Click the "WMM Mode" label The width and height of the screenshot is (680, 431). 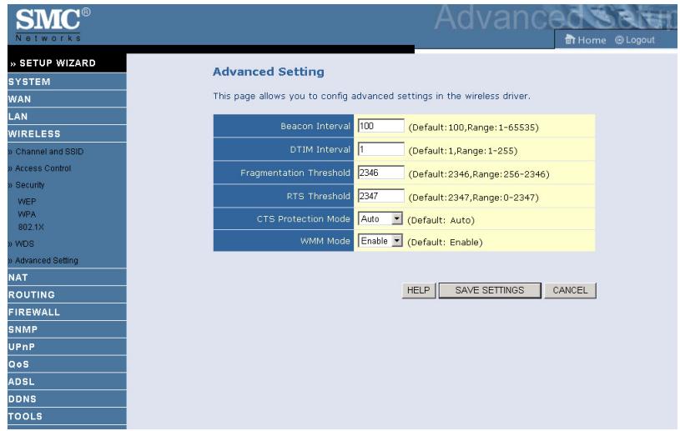(325, 241)
